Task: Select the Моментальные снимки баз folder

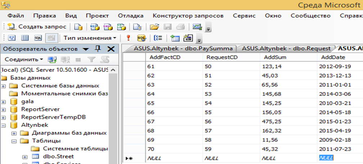Action: (65, 94)
